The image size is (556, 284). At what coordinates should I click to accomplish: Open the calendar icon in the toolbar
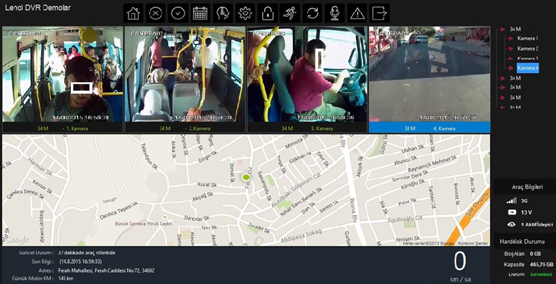200,13
